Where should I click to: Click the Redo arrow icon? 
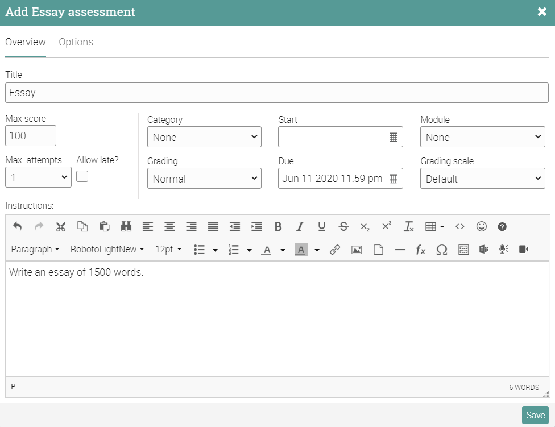tap(39, 226)
